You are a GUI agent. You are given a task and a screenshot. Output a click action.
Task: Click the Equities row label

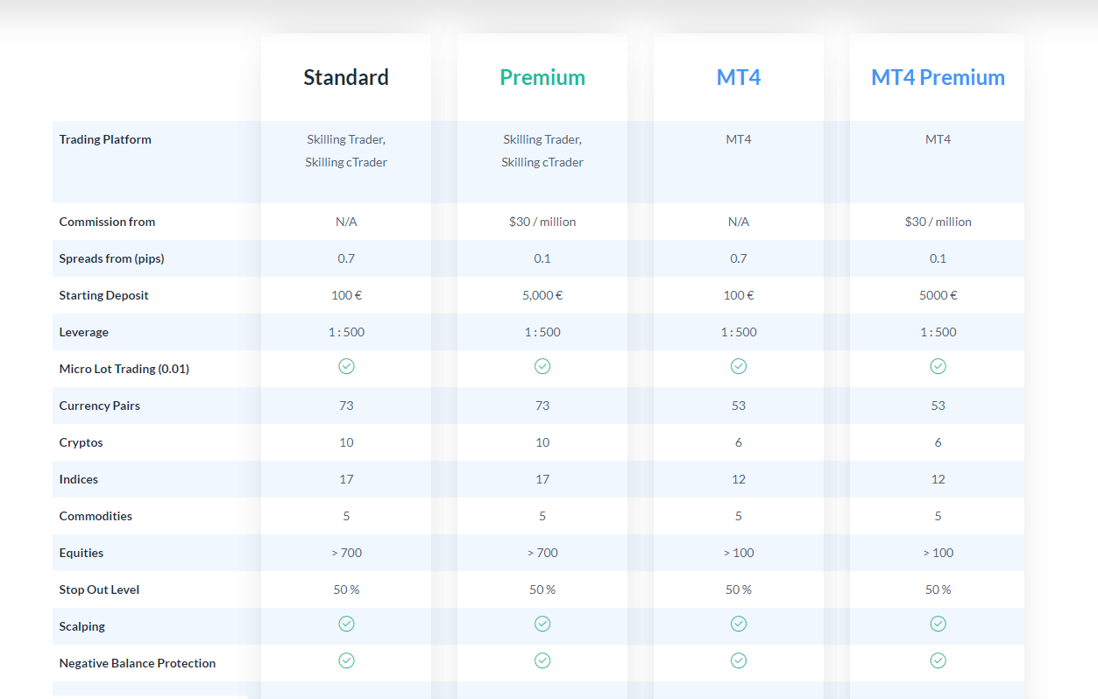pos(81,553)
